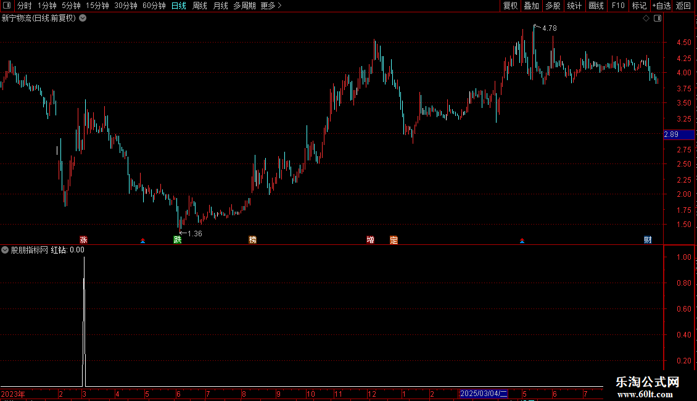
Task: Switch to the 月线 monthly chart
Action: point(220,6)
